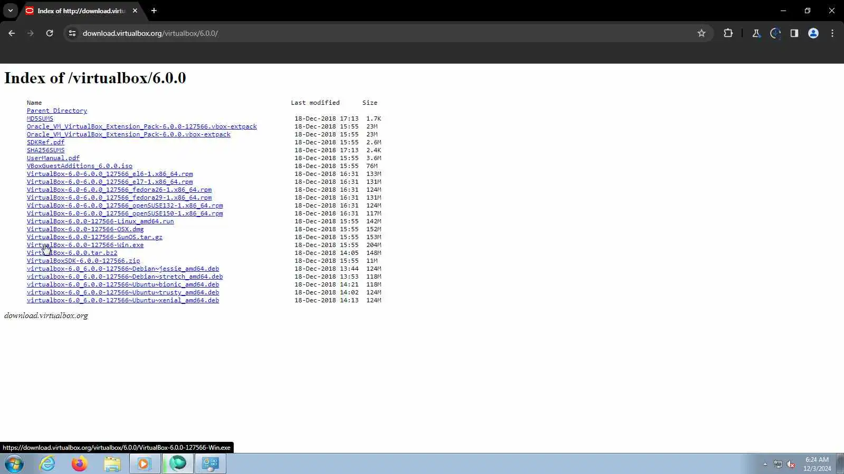Image resolution: width=844 pixels, height=474 pixels.
Task: Open the browser side panel
Action: 794,33
